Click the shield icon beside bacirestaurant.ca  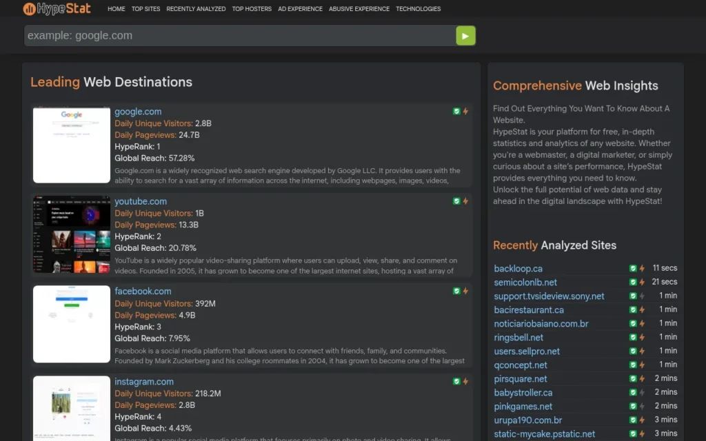click(633, 309)
